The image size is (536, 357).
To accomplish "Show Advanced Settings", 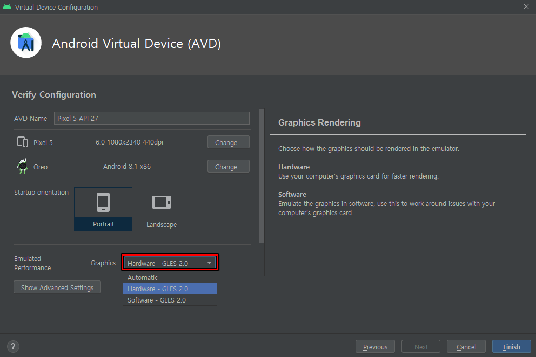I will click(57, 287).
